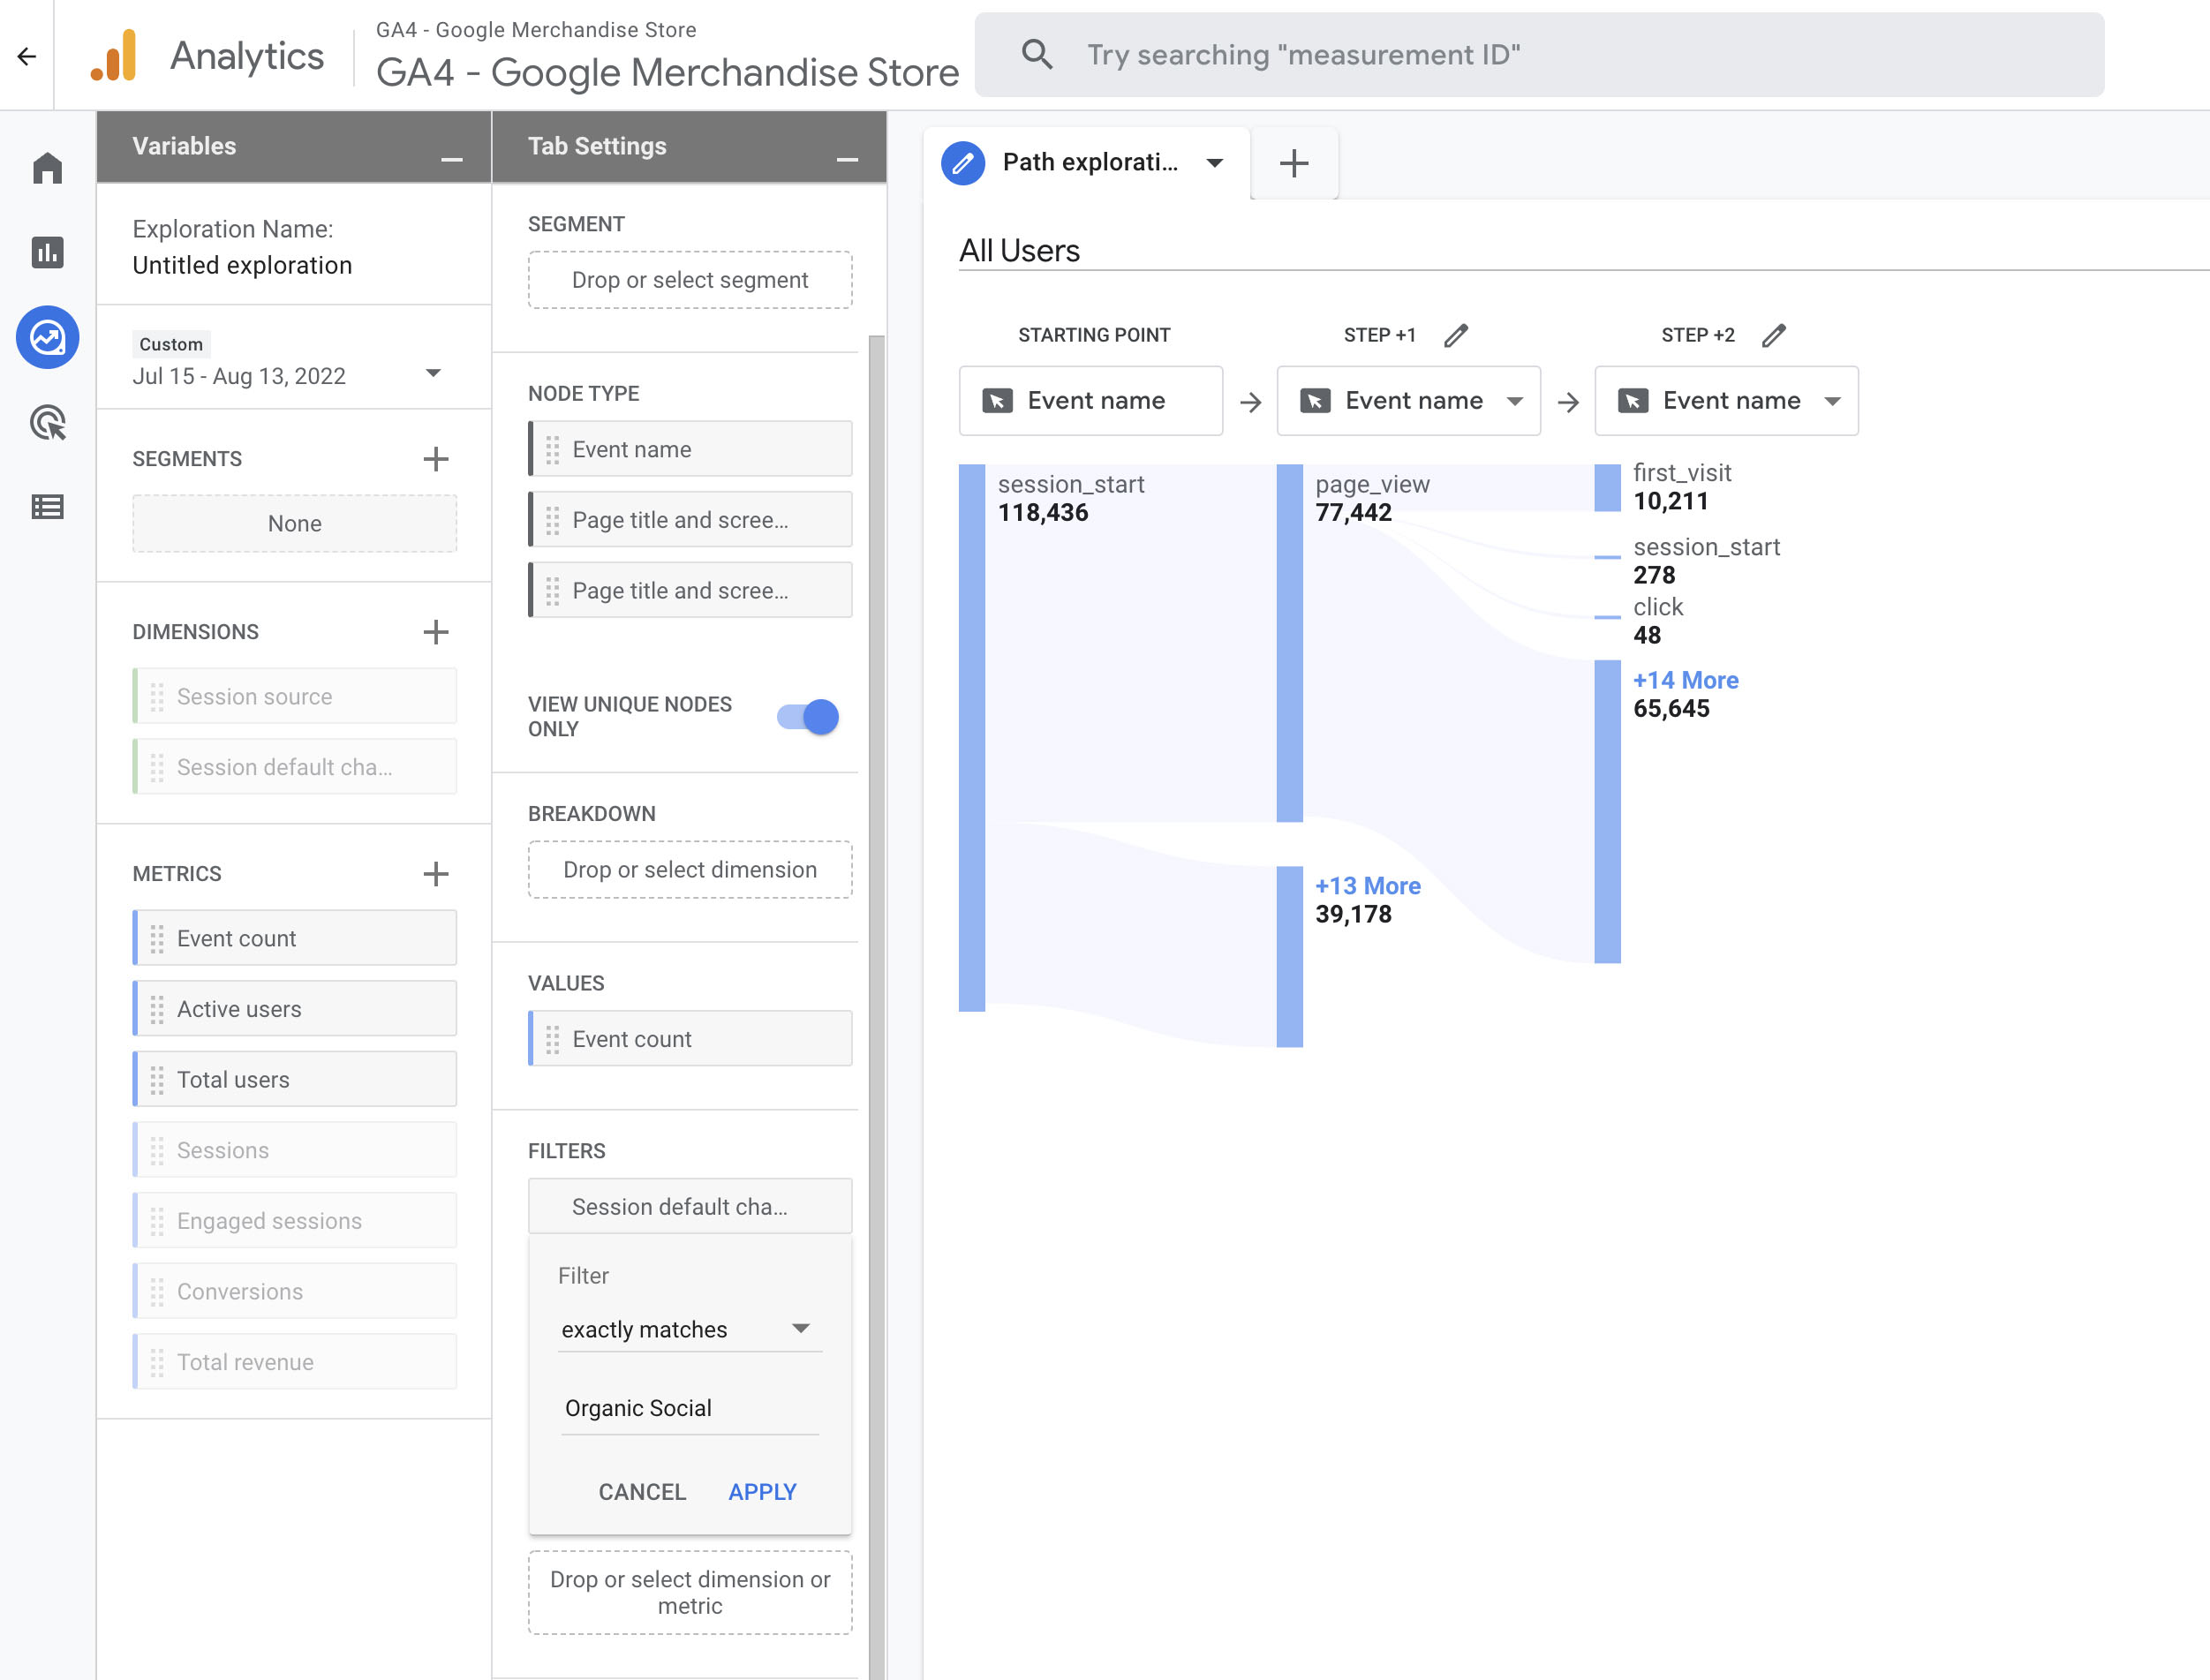Click the back arrow icon
The width and height of the screenshot is (2210, 1680).
click(27, 56)
